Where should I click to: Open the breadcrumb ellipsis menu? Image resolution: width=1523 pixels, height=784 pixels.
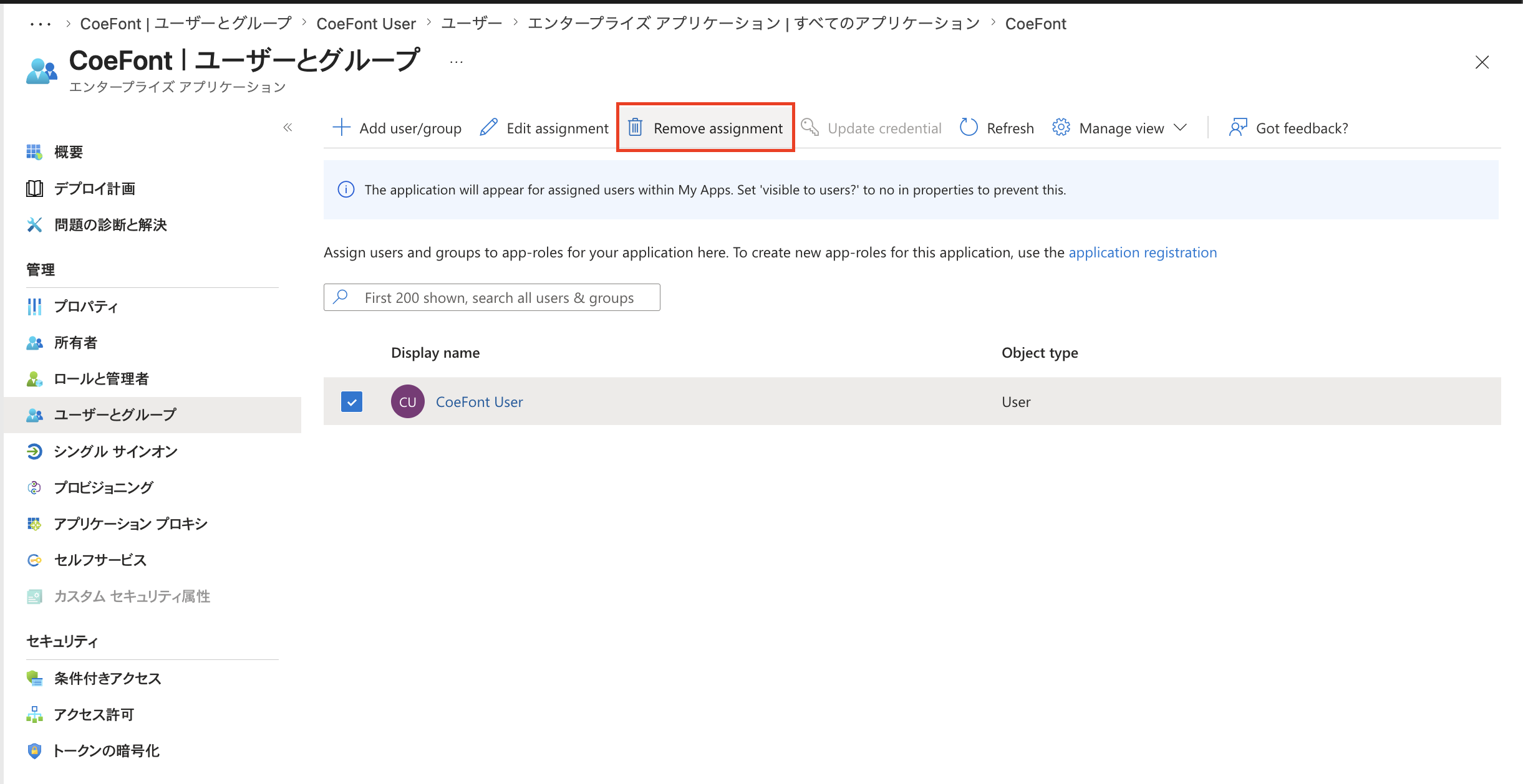click(41, 24)
